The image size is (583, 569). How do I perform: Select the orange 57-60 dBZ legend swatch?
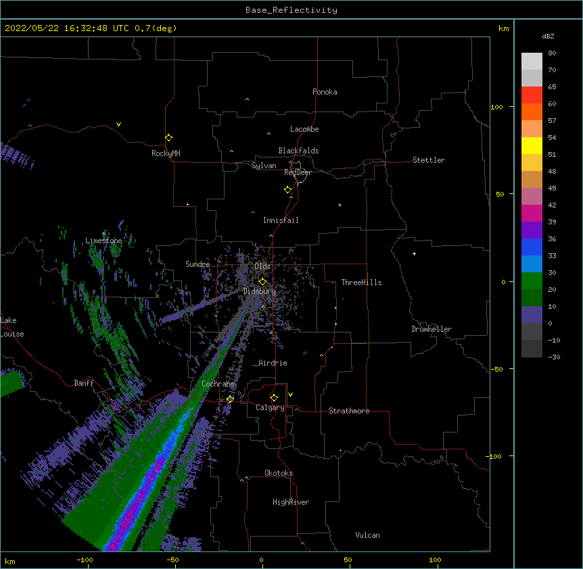click(x=532, y=112)
